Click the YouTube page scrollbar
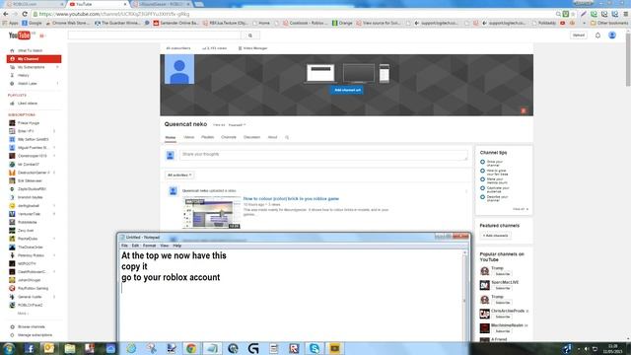Image resolution: width=631 pixels, height=355 pixels. [x=628, y=60]
